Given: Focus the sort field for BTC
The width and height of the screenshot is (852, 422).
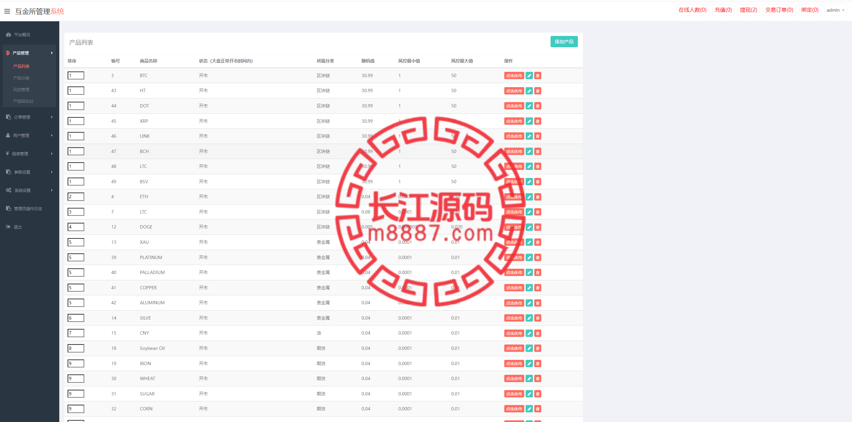Looking at the screenshot, I should pyautogui.click(x=76, y=75).
